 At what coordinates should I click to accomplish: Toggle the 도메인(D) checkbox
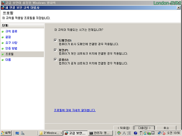coord(55,40)
